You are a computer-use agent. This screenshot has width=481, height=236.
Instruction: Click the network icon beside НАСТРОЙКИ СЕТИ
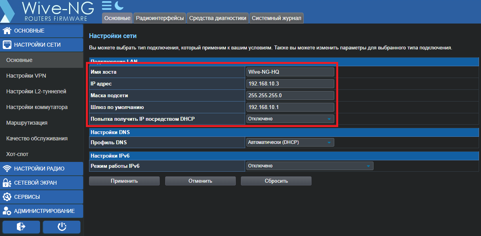pos(7,45)
